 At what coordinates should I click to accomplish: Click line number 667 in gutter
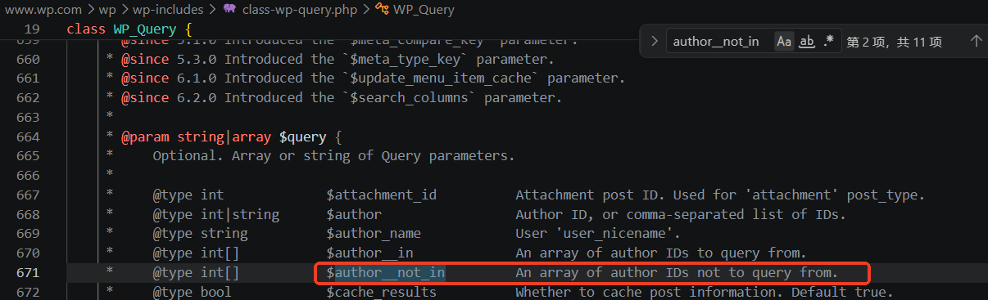[x=27, y=195]
